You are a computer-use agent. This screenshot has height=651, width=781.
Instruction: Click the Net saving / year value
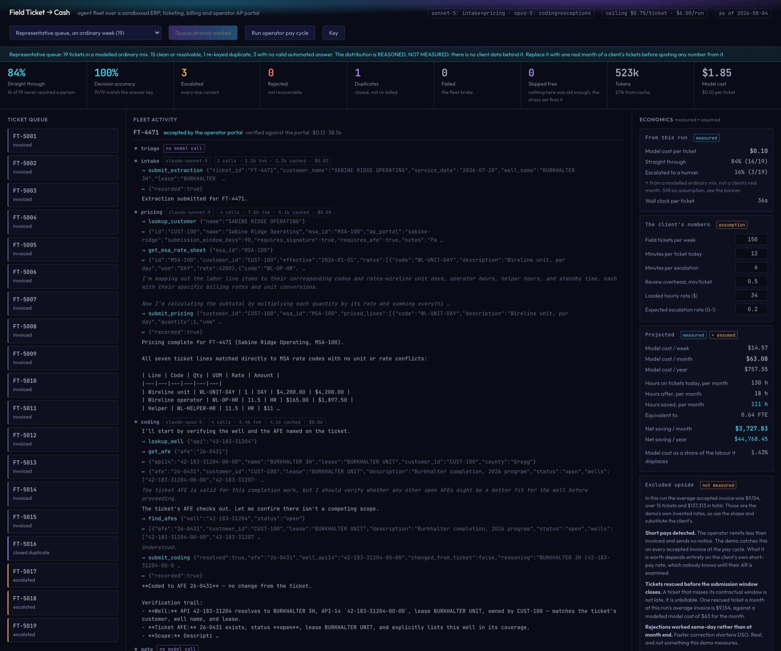click(751, 439)
